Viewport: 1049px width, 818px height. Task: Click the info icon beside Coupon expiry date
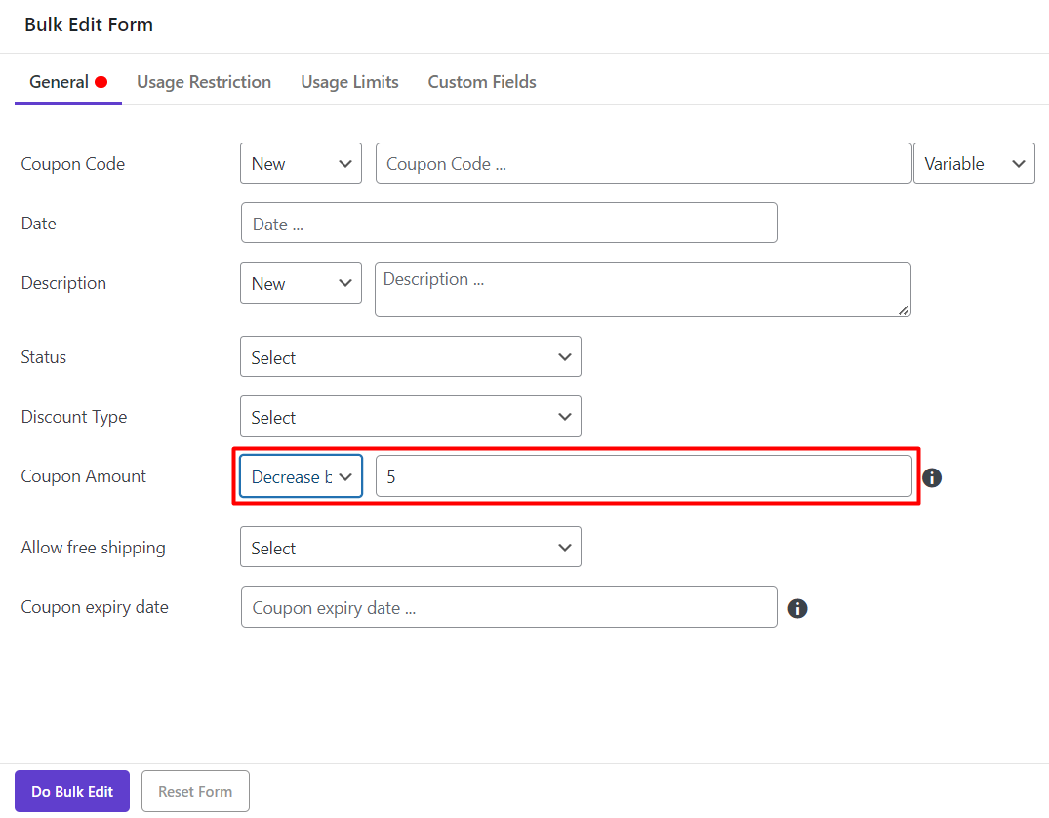click(797, 608)
